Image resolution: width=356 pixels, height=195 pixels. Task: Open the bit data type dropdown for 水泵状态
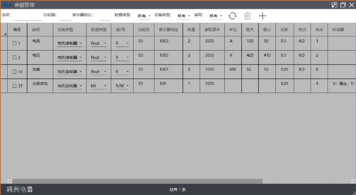(98, 85)
